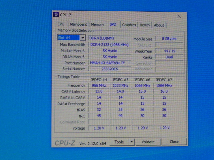Screen dimensions: 214x160
Task: Click the CAS# Latency 15.0 cell
Action: tap(142, 91)
